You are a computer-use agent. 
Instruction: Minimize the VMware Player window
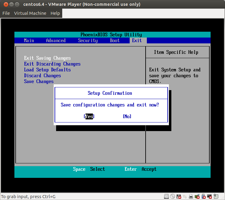[x=11, y=5]
